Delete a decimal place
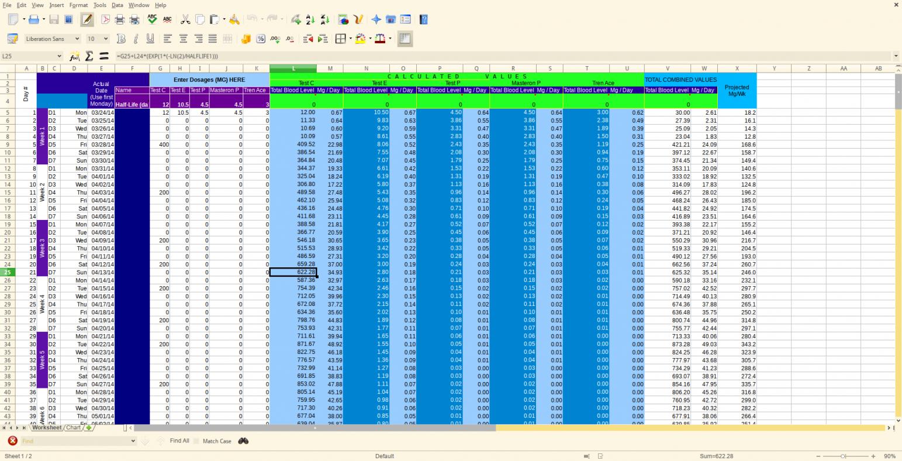 [290, 39]
